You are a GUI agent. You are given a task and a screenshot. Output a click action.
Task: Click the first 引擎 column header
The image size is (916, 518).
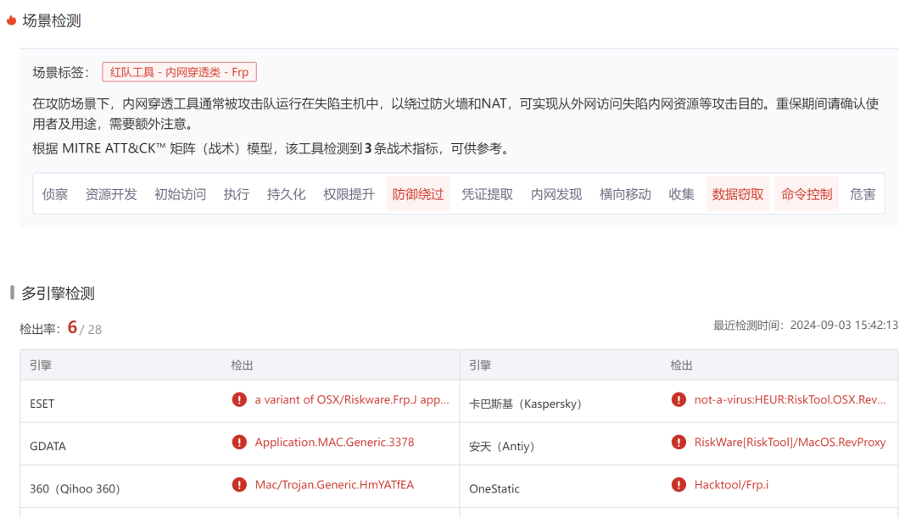coord(41,365)
